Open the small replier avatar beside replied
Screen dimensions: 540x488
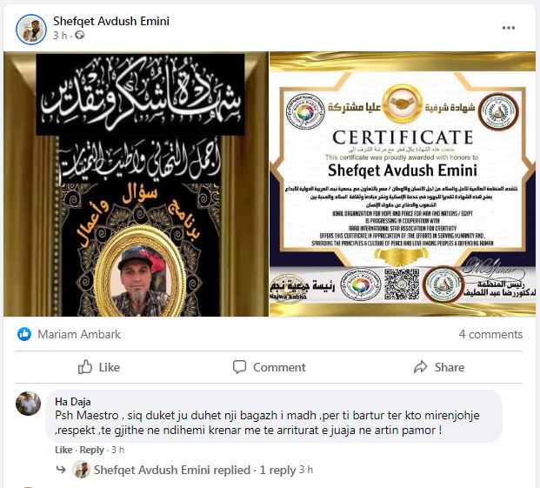coord(81,470)
